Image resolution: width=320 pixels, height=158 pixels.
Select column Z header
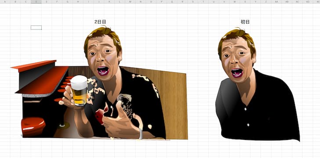pyautogui.click(x=266, y=2)
